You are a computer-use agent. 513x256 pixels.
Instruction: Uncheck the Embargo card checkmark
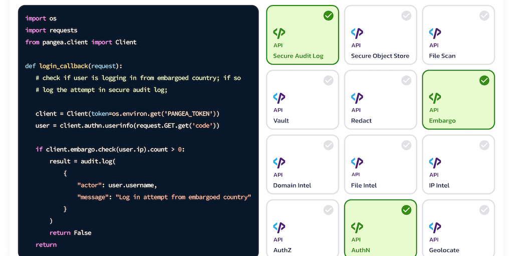pos(484,80)
